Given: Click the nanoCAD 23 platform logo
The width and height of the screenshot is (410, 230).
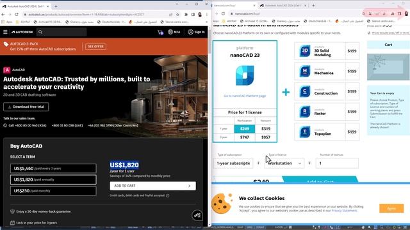Looking at the screenshot, I should 245,75.
